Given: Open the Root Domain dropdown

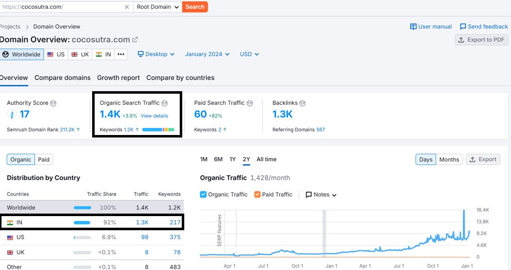Looking at the screenshot, I should pos(158,7).
